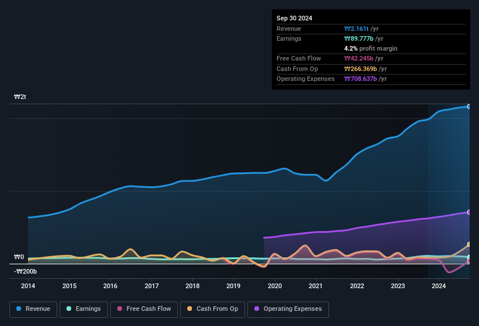
Task: Click the purple Operating Expenses legend dot
Action: coord(257,309)
